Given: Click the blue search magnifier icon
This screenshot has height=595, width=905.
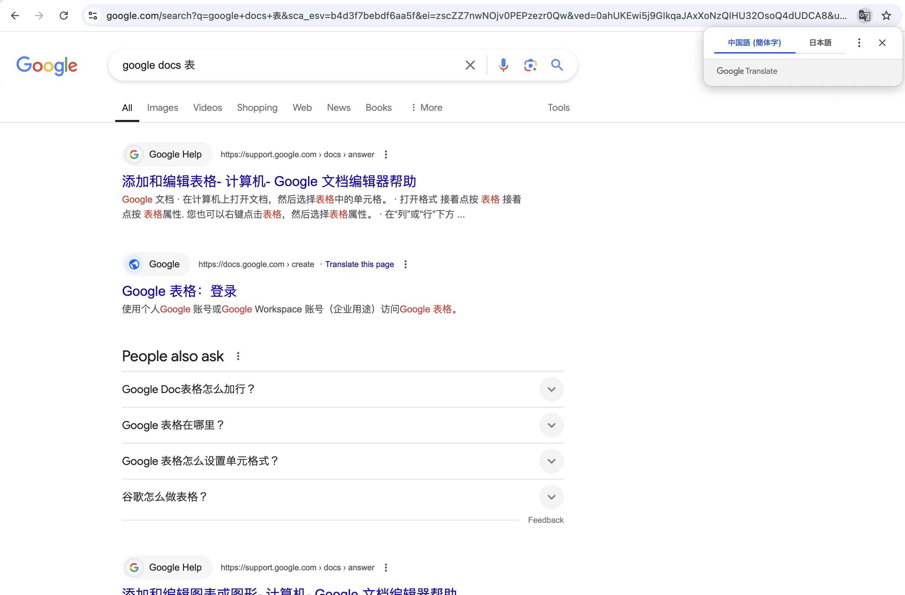Looking at the screenshot, I should tap(557, 65).
